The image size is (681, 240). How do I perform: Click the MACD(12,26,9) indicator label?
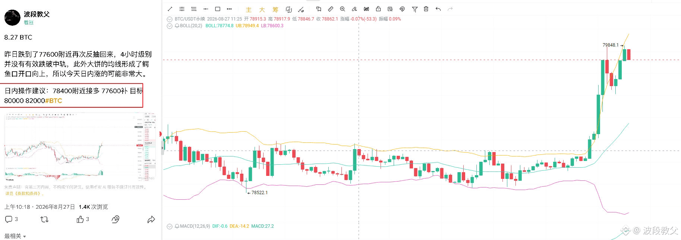click(x=195, y=226)
